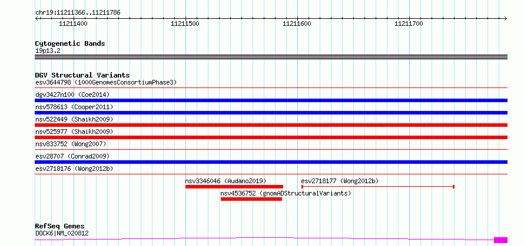Screen dimensions: 524x246
Task: Select esv2718176 (Wong2012b) variant label
Action: 74,169
